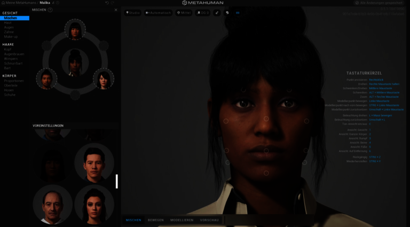Open the Schnurrbart section
Screen dimensions: 410x227
(x=13, y=64)
